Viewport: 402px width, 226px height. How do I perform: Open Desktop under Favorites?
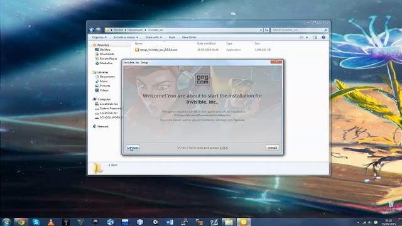click(105, 50)
